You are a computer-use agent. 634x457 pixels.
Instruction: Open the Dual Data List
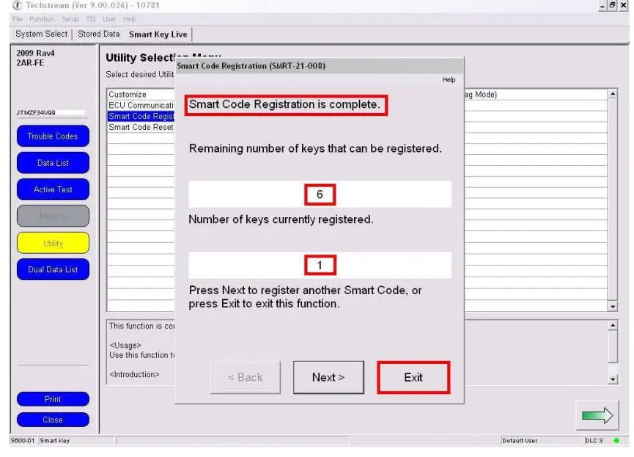pyautogui.click(x=53, y=270)
